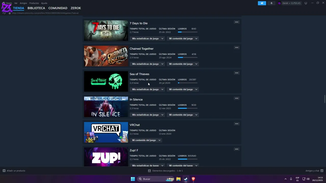
Task: Click Zup! F achievements progress bar
Action: 188,159
